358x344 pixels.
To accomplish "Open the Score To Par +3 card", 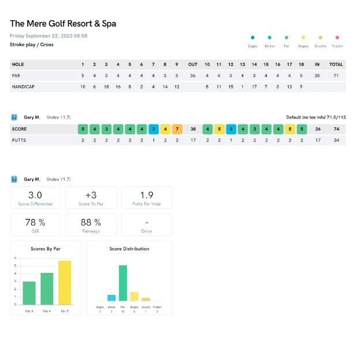I will [x=91, y=198].
